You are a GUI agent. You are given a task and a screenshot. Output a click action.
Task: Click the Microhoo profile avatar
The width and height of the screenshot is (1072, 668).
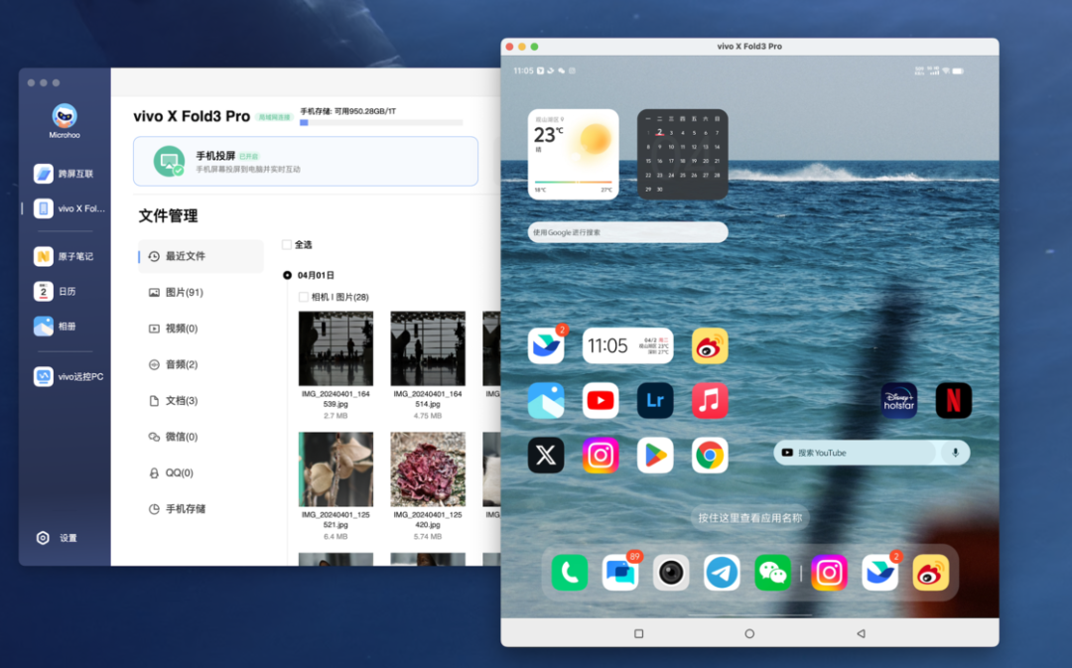65,115
